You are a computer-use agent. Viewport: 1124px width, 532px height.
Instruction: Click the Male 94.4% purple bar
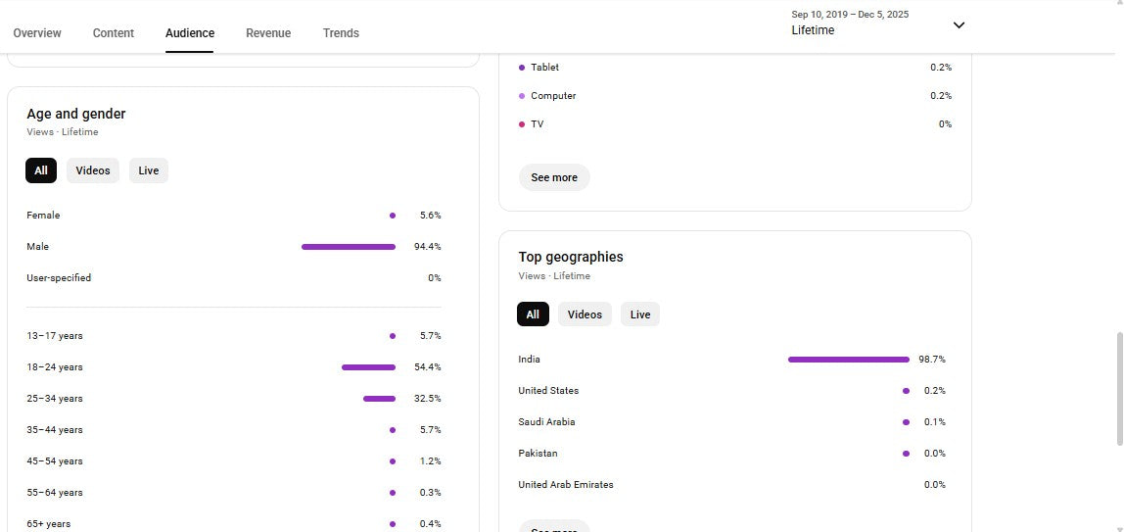click(349, 247)
